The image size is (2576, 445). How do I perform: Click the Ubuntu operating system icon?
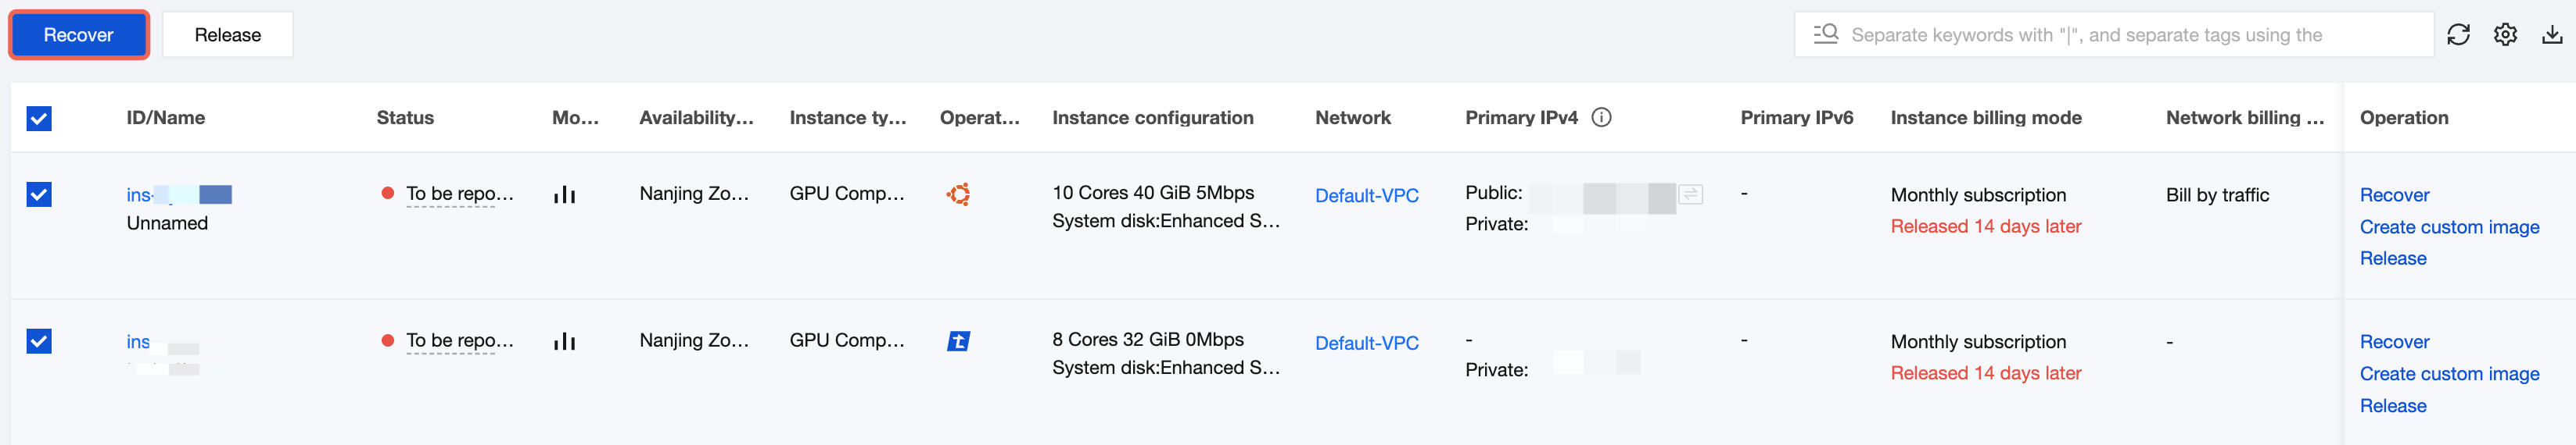[958, 194]
